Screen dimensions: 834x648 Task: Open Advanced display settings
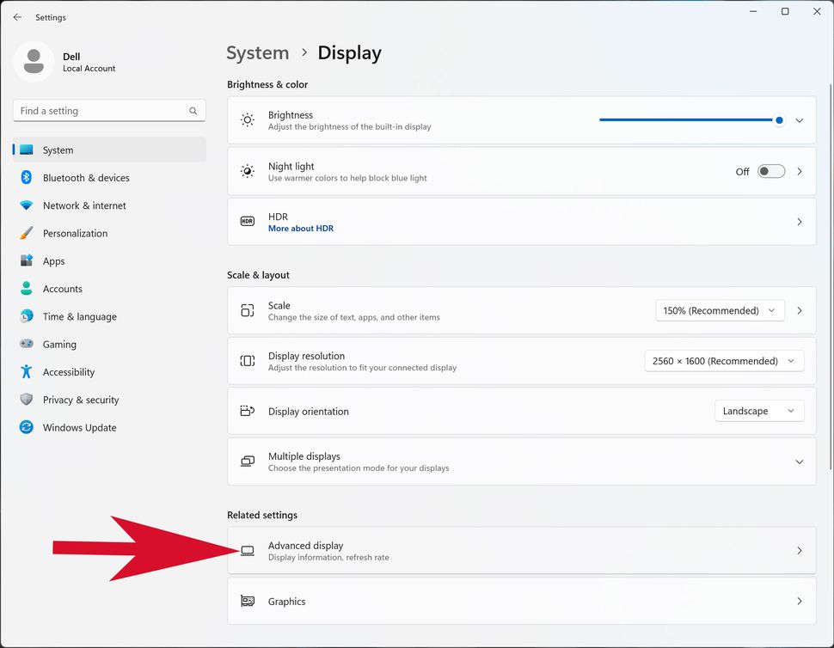521,550
